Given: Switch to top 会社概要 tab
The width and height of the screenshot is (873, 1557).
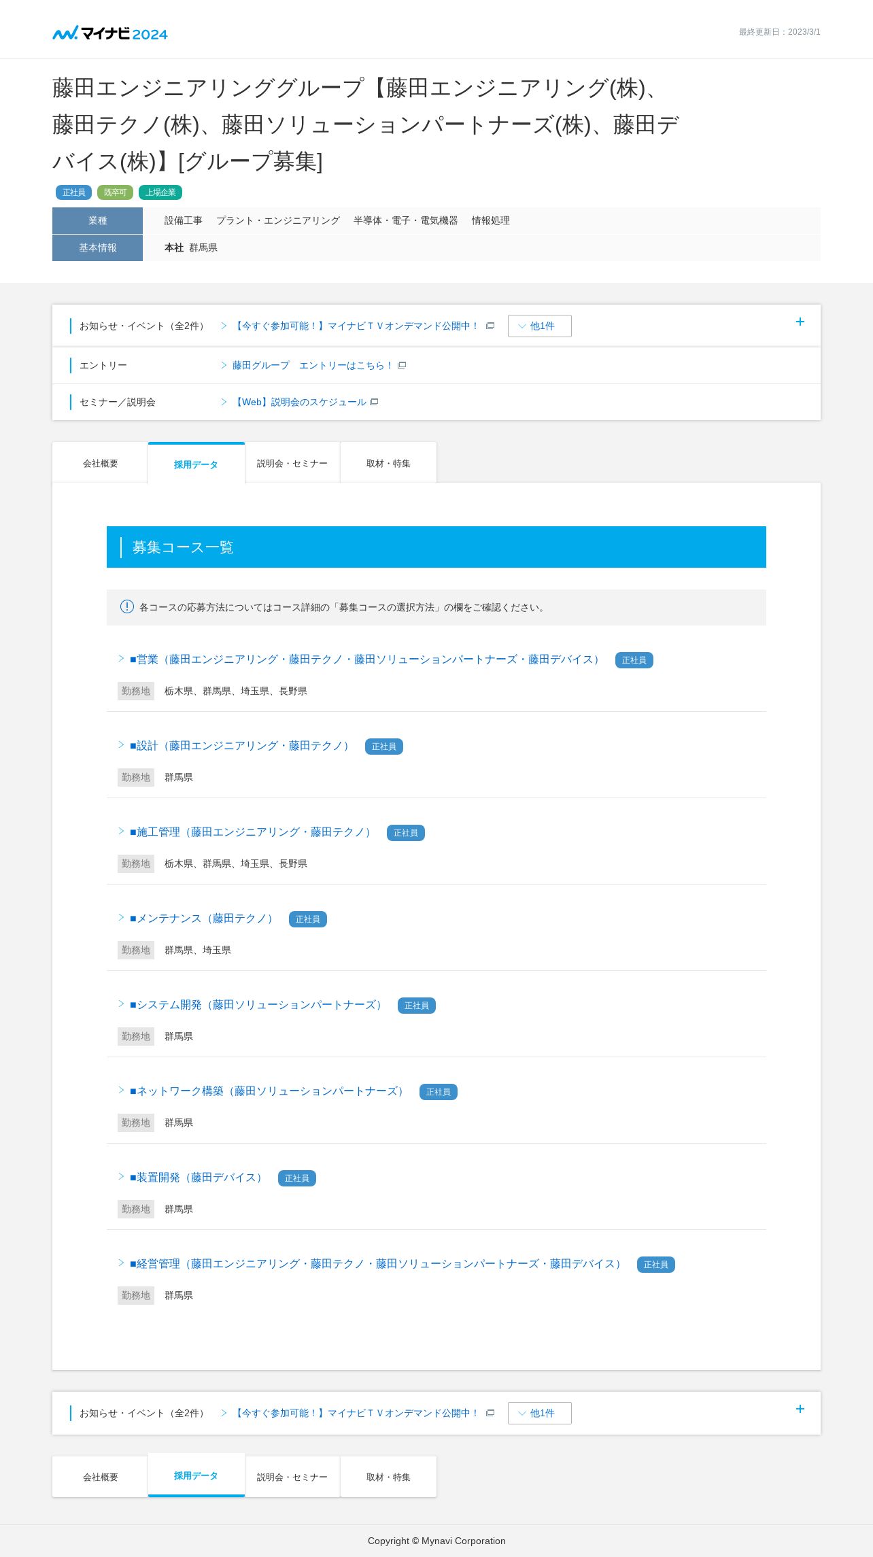Looking at the screenshot, I should tap(100, 463).
